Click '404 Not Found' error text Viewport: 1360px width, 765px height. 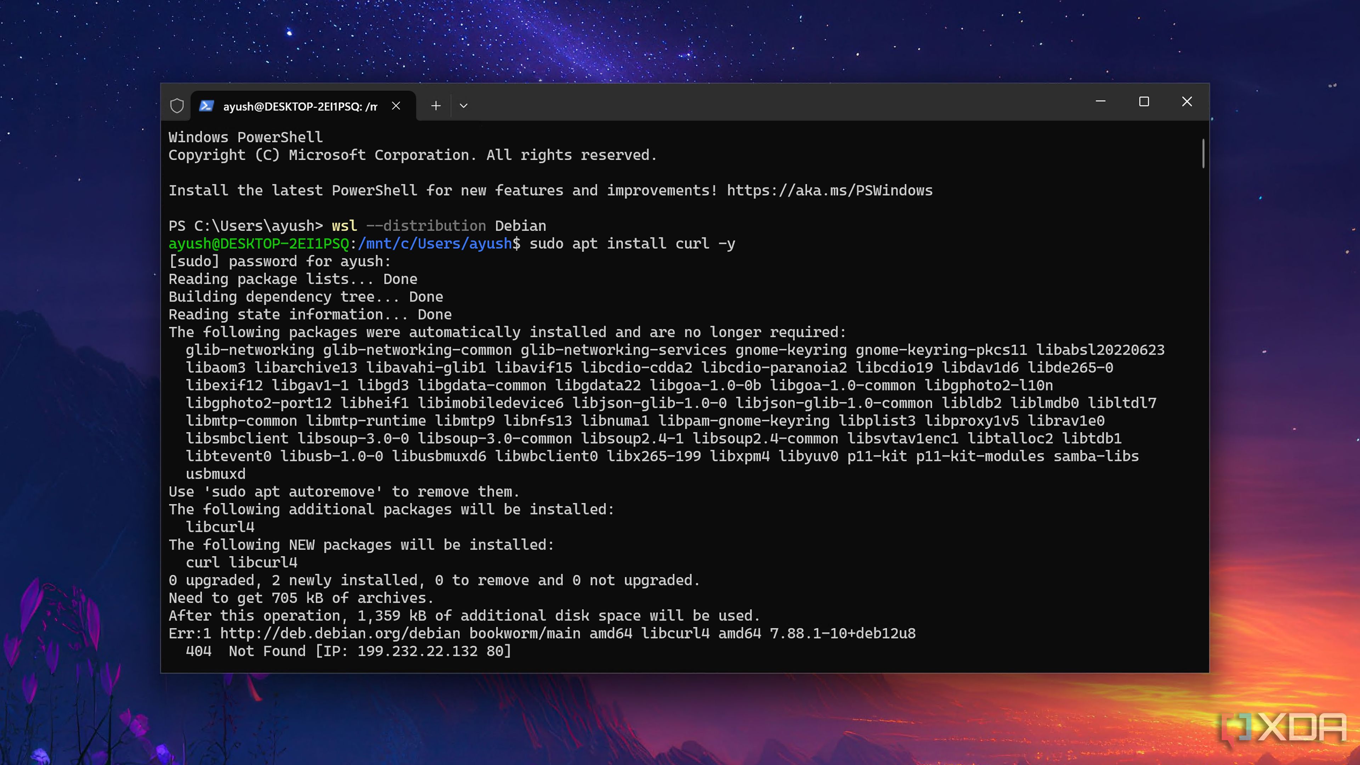pyautogui.click(x=245, y=652)
